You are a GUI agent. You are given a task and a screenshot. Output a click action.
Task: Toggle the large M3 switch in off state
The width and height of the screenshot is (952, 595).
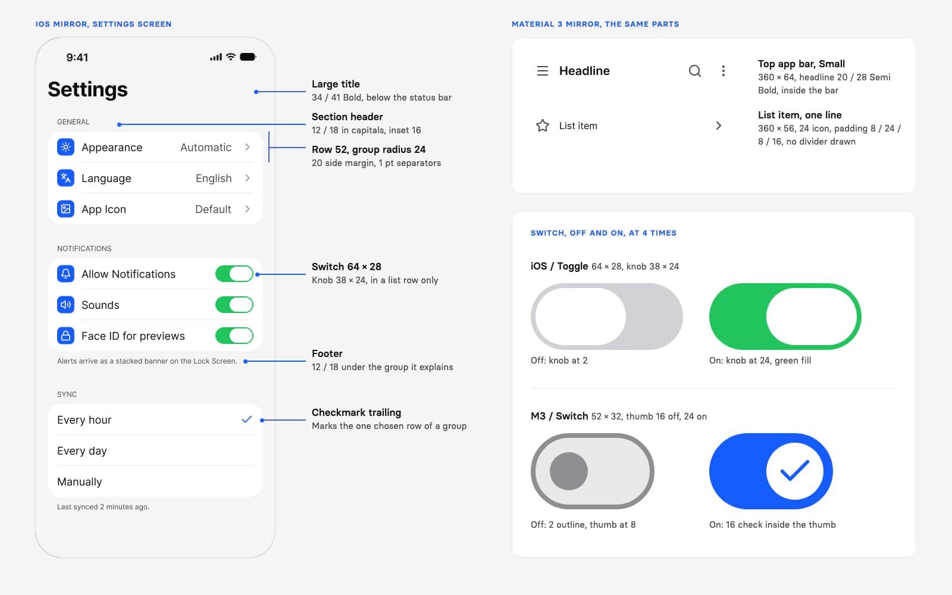tap(593, 471)
